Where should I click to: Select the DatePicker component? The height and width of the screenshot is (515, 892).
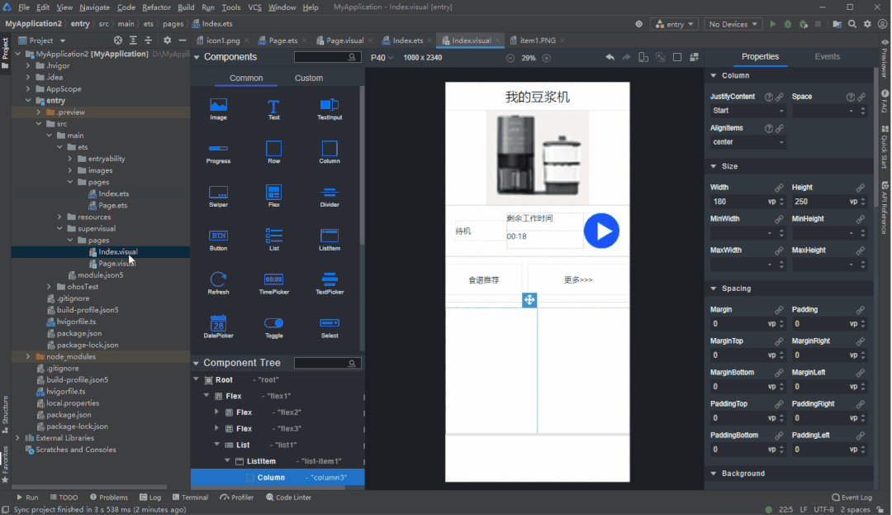tap(218, 327)
